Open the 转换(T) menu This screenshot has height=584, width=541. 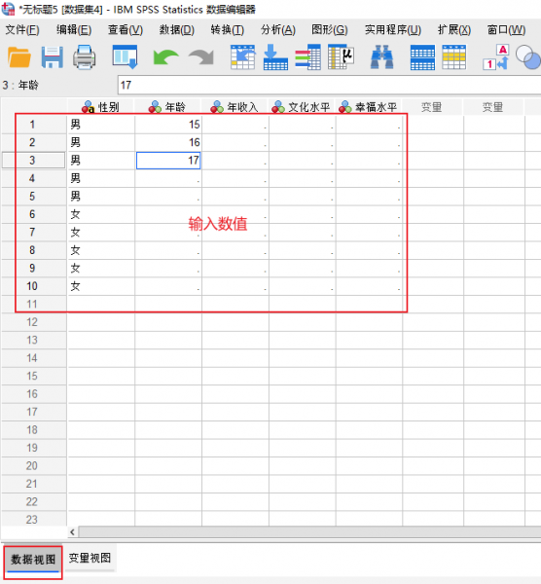[x=227, y=30]
